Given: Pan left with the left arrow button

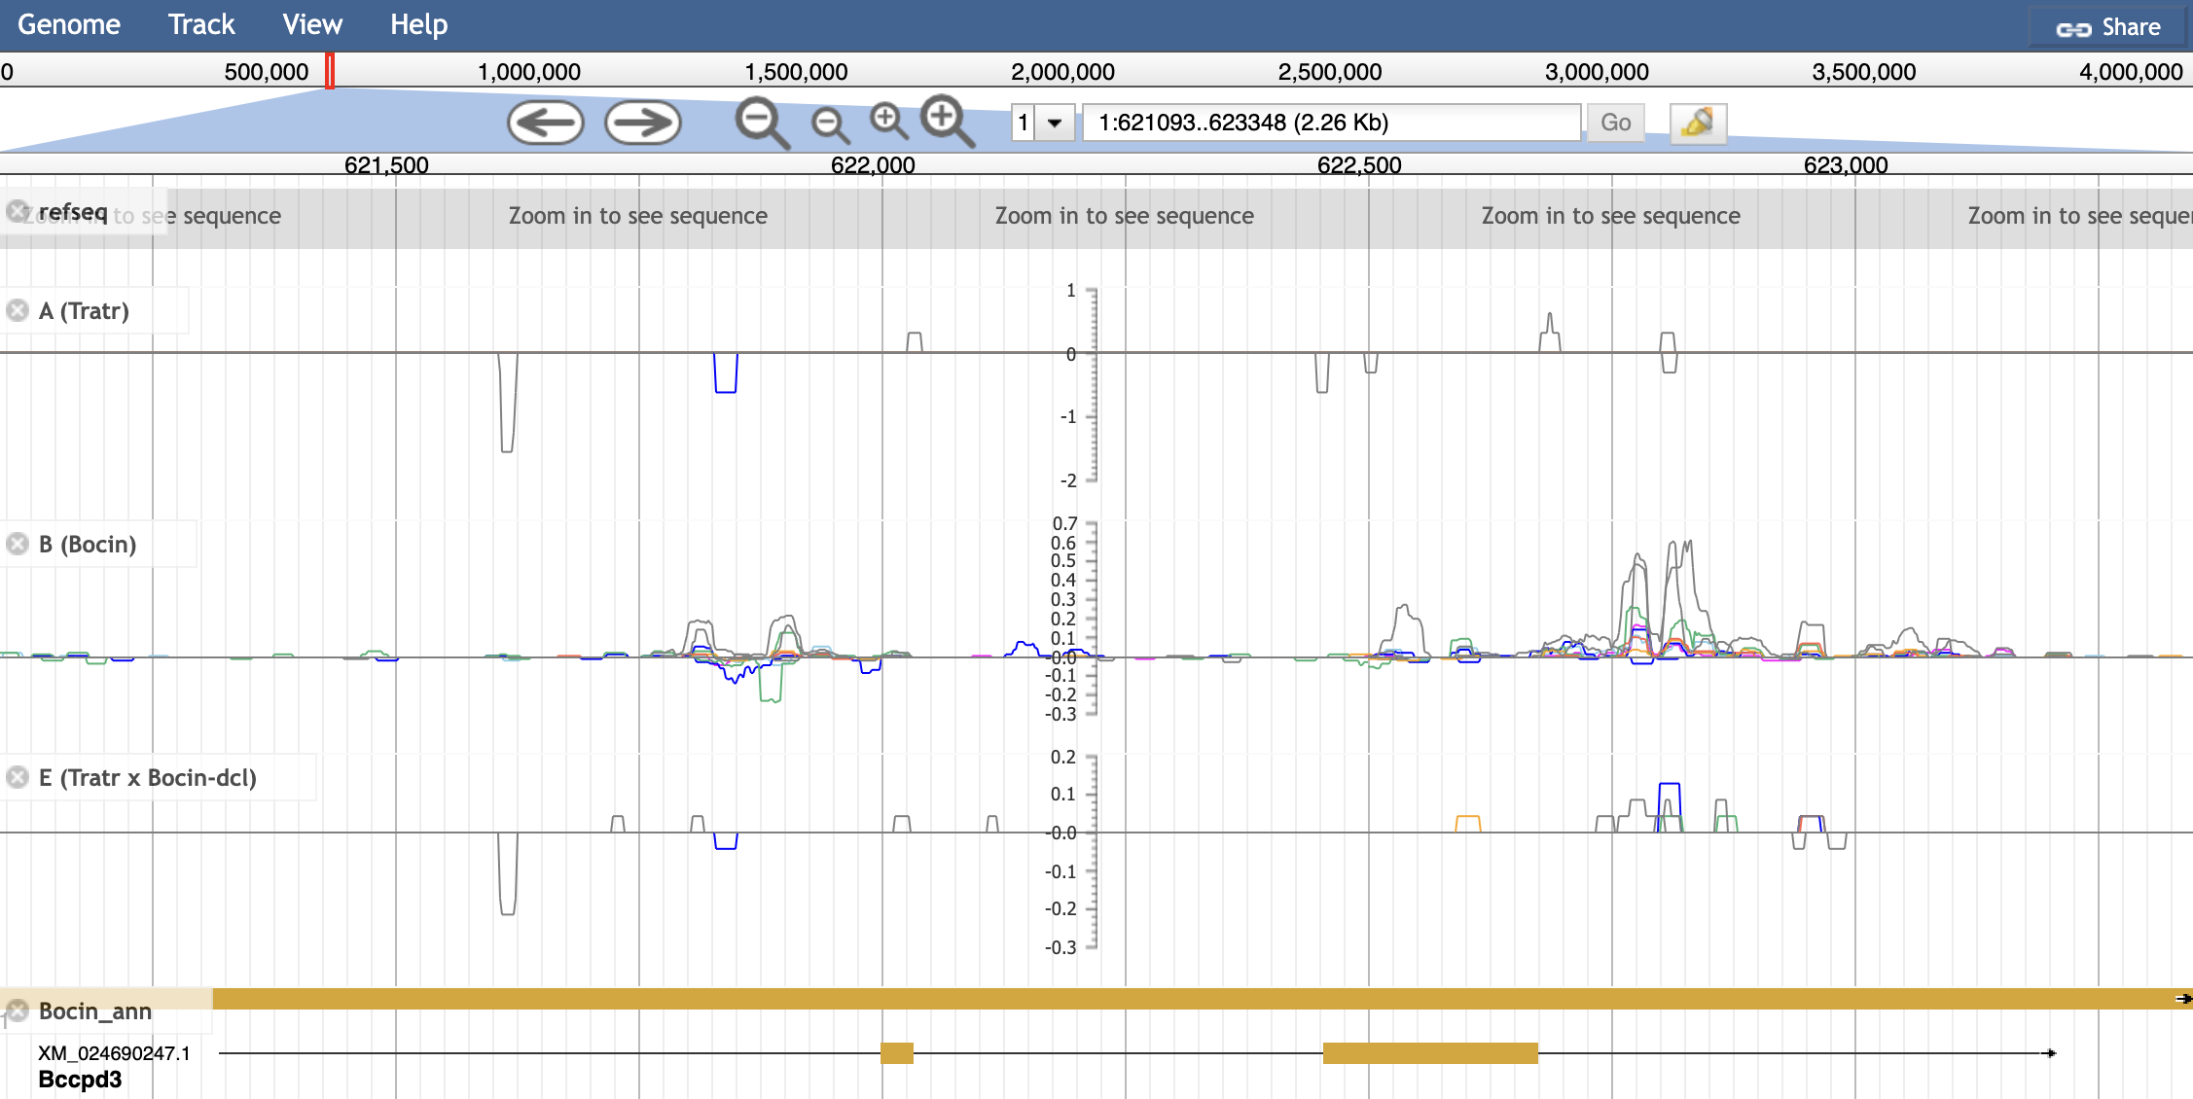Looking at the screenshot, I should pyautogui.click(x=545, y=124).
